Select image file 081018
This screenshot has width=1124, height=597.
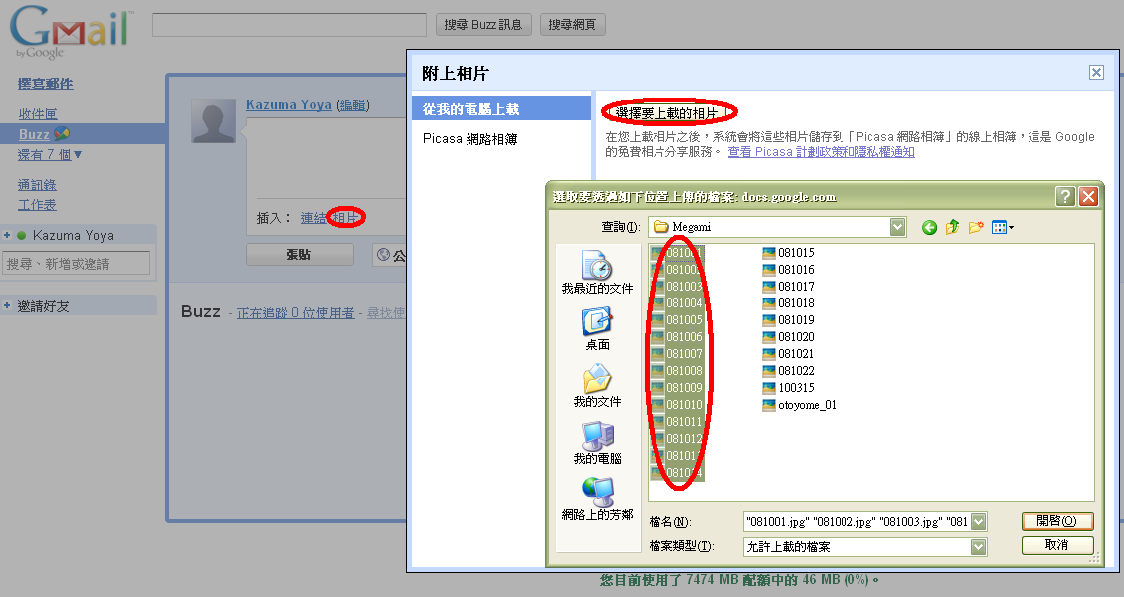coord(788,303)
